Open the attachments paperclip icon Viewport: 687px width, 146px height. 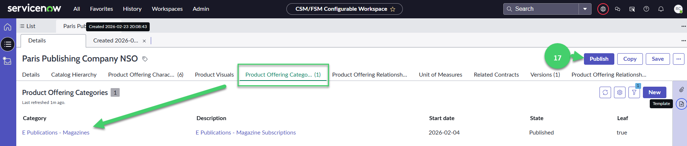pos(682,90)
